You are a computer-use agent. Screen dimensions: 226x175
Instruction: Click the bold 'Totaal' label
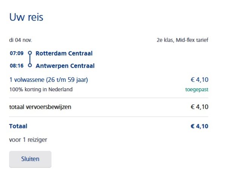(18, 126)
